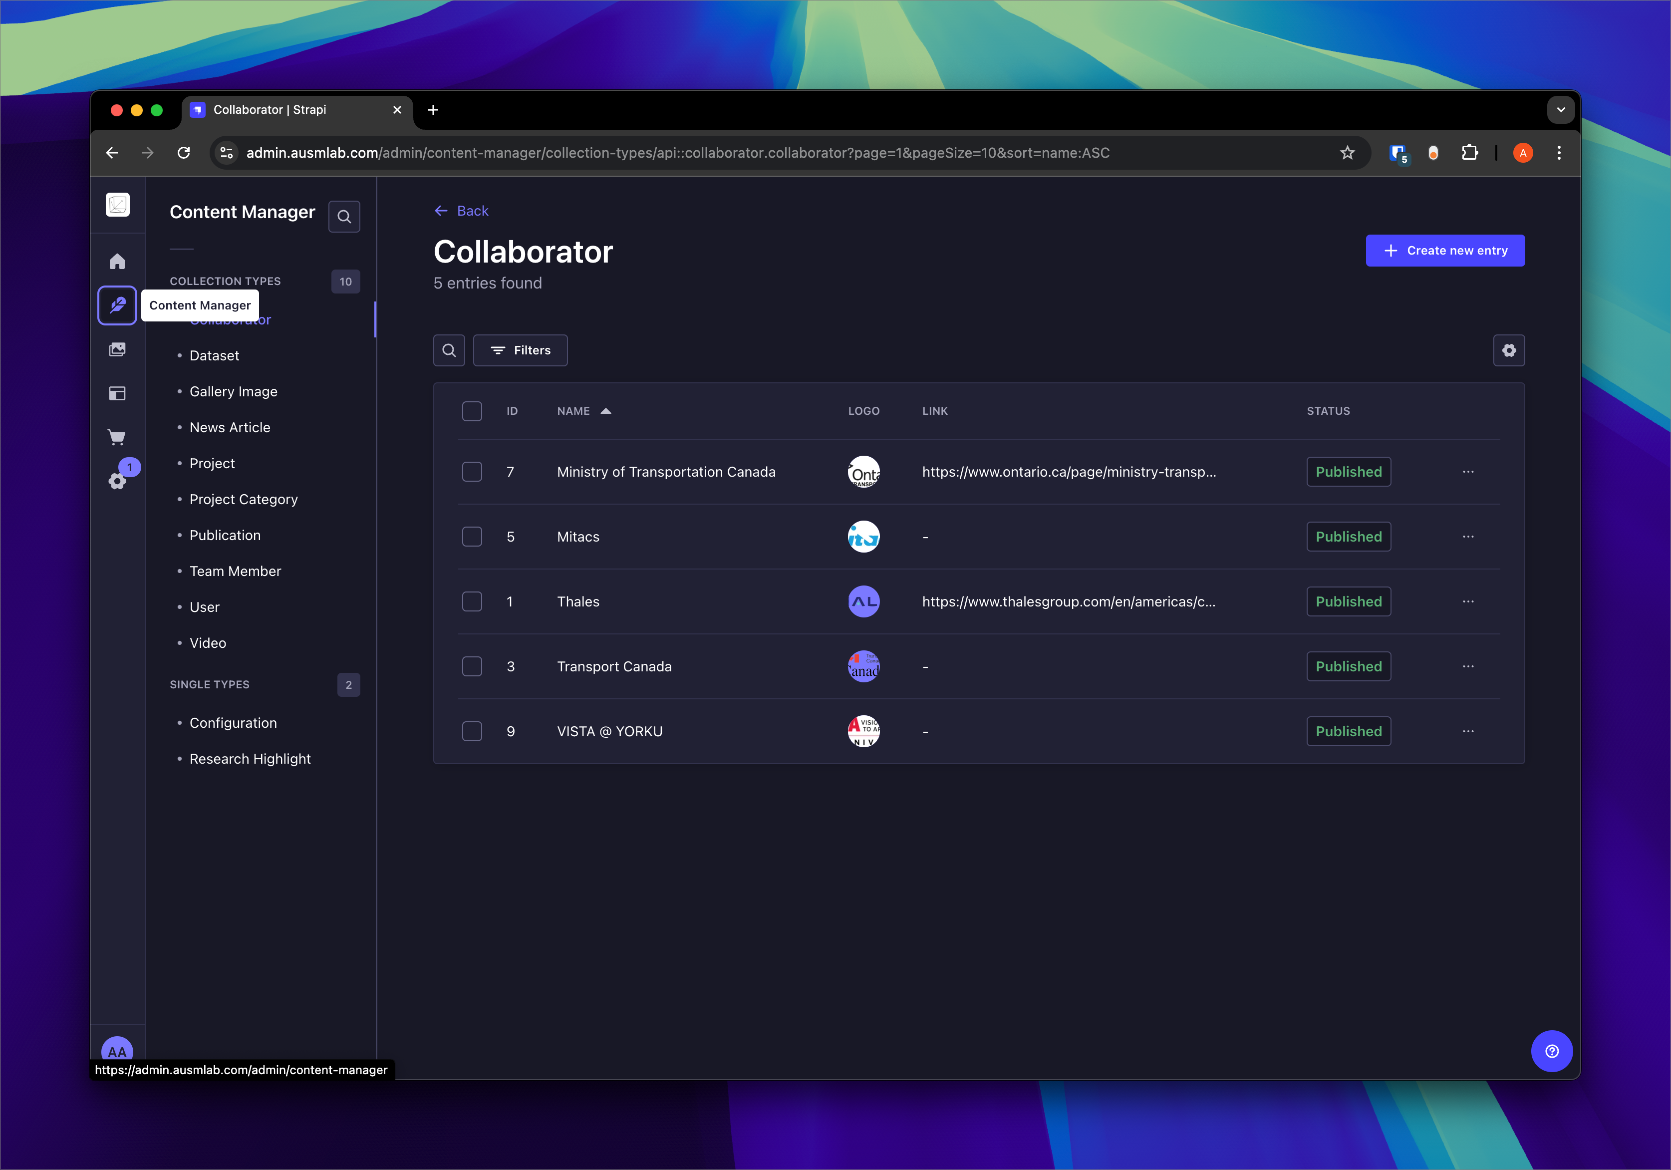Open row actions menu for Transport Canada
Image resolution: width=1671 pixels, height=1170 pixels.
(x=1468, y=666)
